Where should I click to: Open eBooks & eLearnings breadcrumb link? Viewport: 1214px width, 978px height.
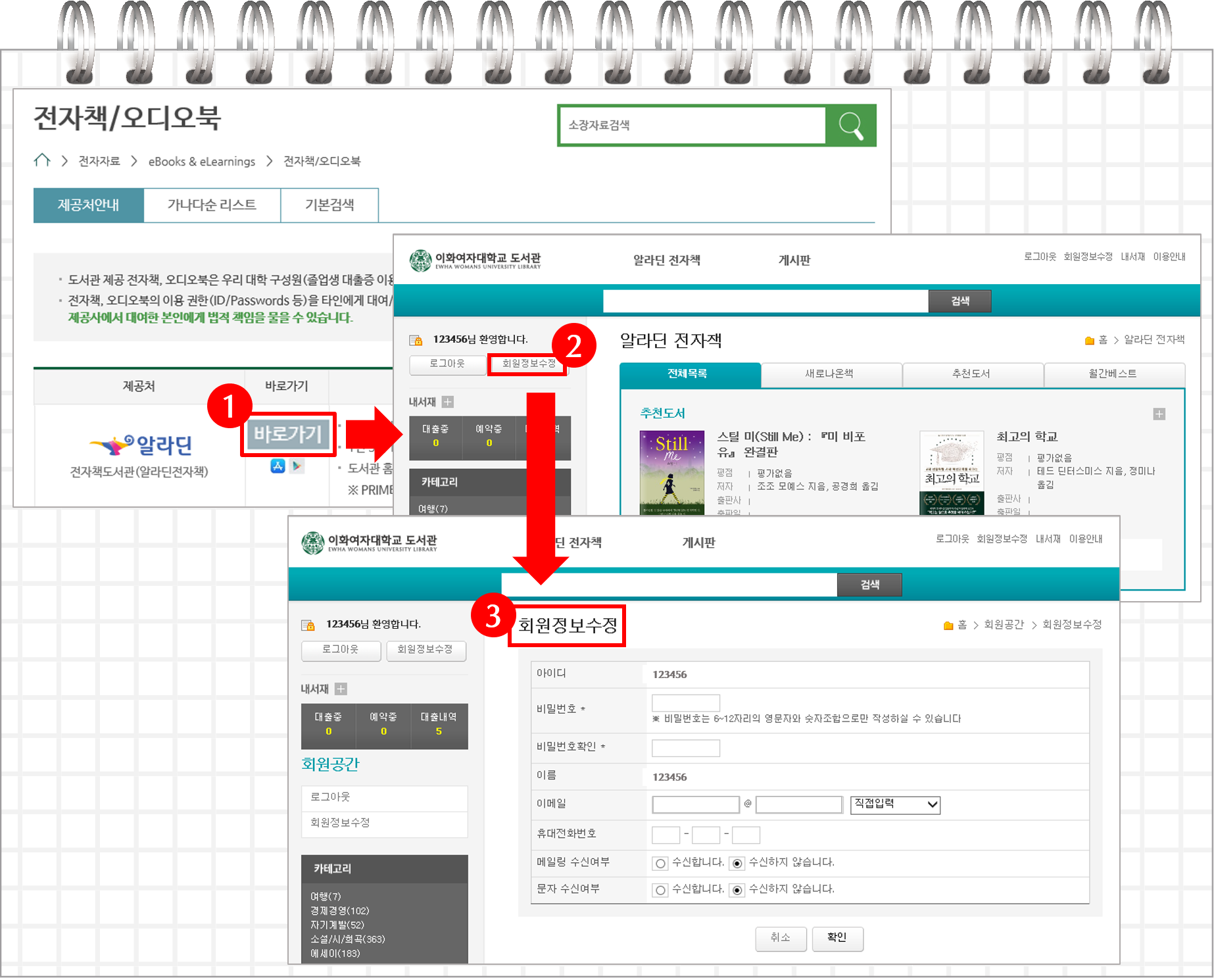point(202,161)
